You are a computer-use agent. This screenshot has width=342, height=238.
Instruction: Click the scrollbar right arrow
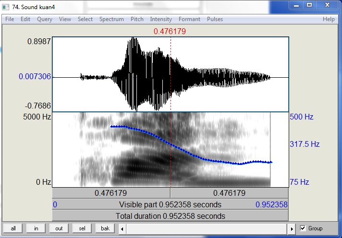coord(292,229)
